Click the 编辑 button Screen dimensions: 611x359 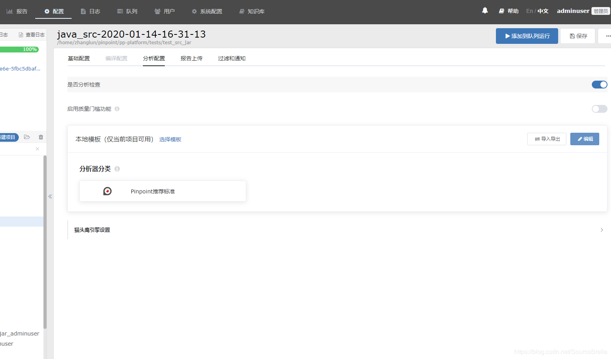point(585,139)
